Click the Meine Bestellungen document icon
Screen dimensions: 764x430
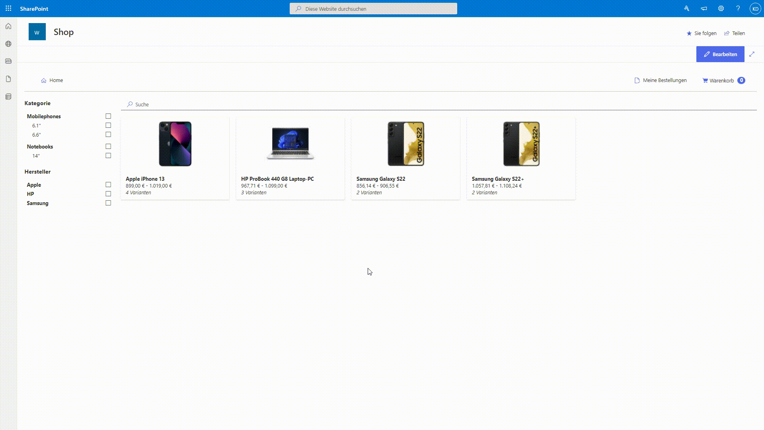(x=637, y=80)
